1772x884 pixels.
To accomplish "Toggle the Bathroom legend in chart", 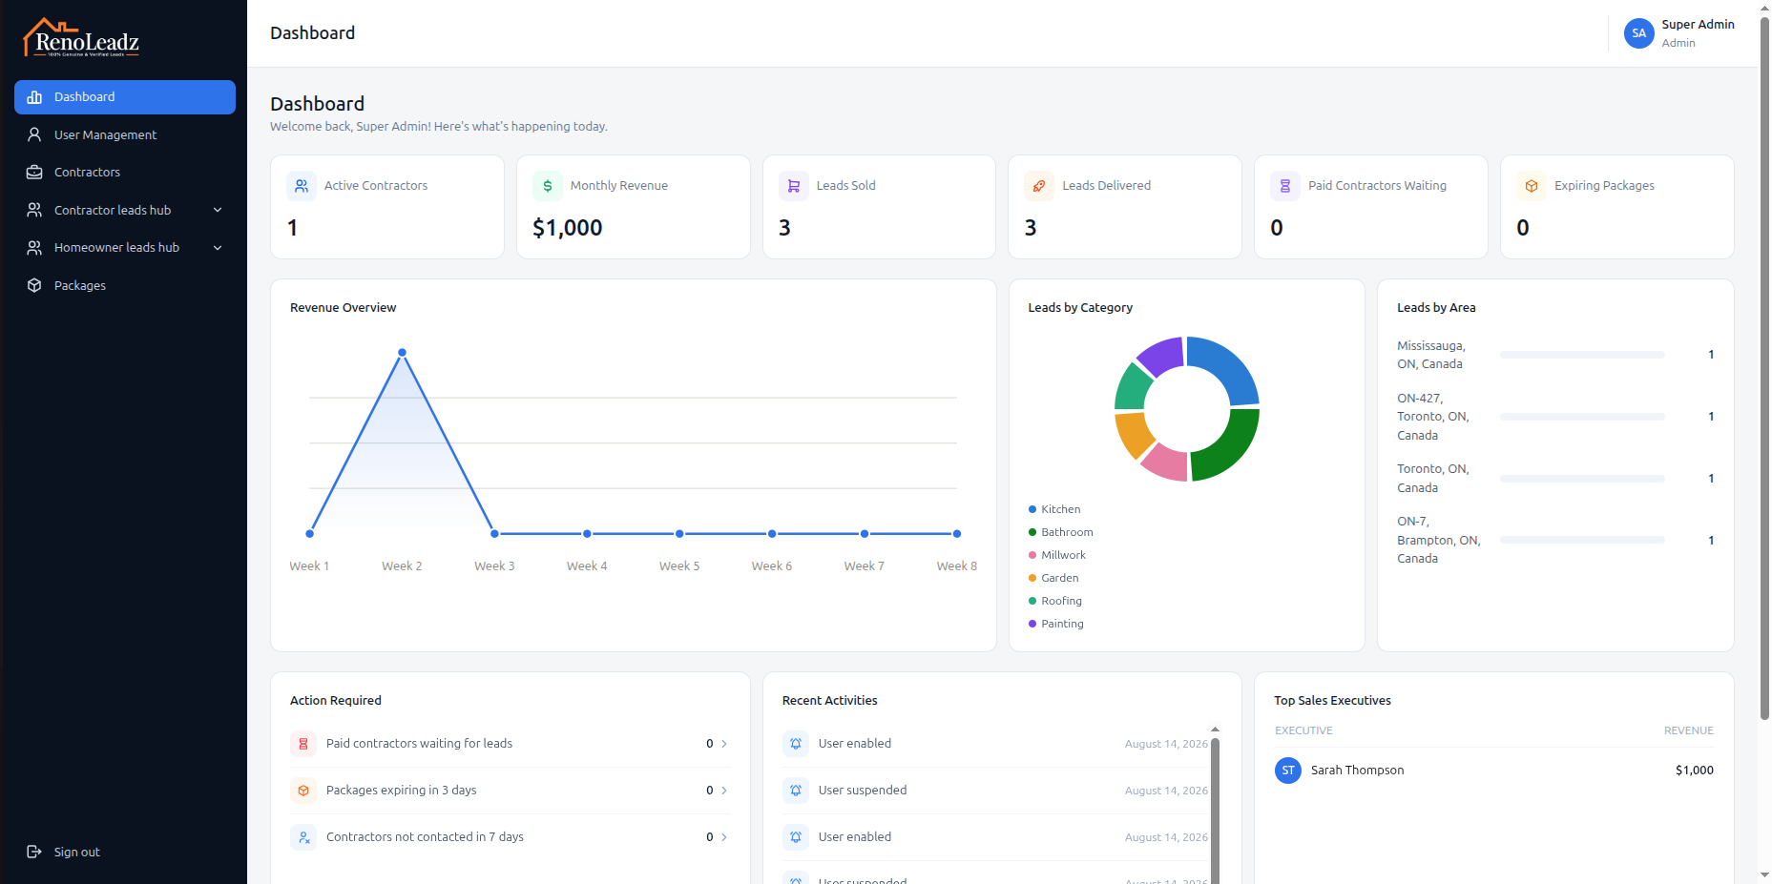I will (x=1060, y=532).
